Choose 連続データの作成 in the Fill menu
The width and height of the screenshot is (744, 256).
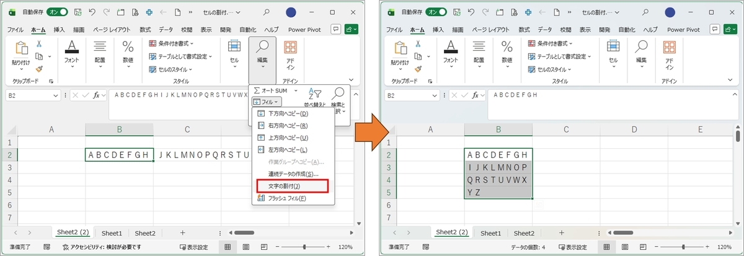pos(293,174)
